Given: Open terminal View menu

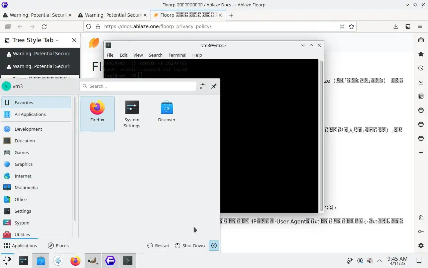Looking at the screenshot, I should pos(138,55).
